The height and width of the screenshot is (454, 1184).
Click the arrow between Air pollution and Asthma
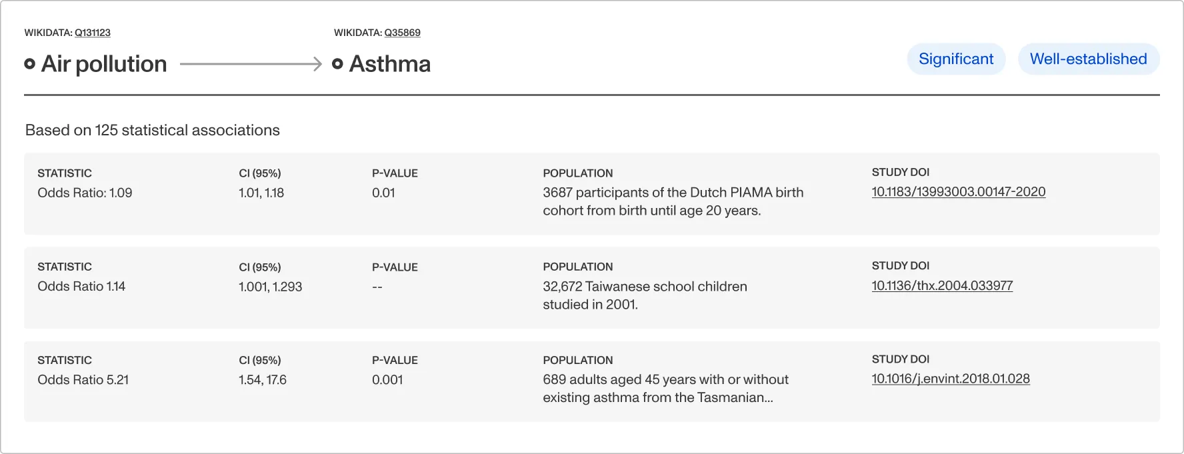pyautogui.click(x=251, y=64)
